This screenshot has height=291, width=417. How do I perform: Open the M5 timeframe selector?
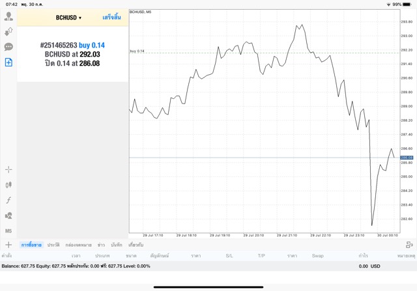click(x=8, y=231)
